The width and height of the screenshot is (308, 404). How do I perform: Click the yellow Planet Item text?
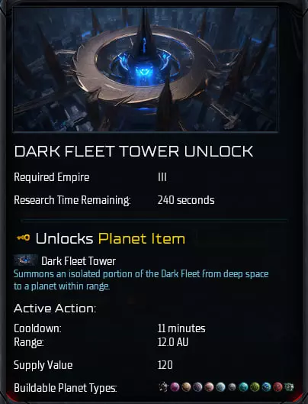142,238
